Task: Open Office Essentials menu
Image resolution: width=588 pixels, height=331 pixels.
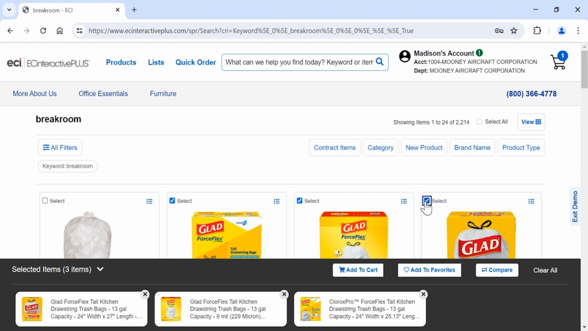Action: (x=103, y=94)
